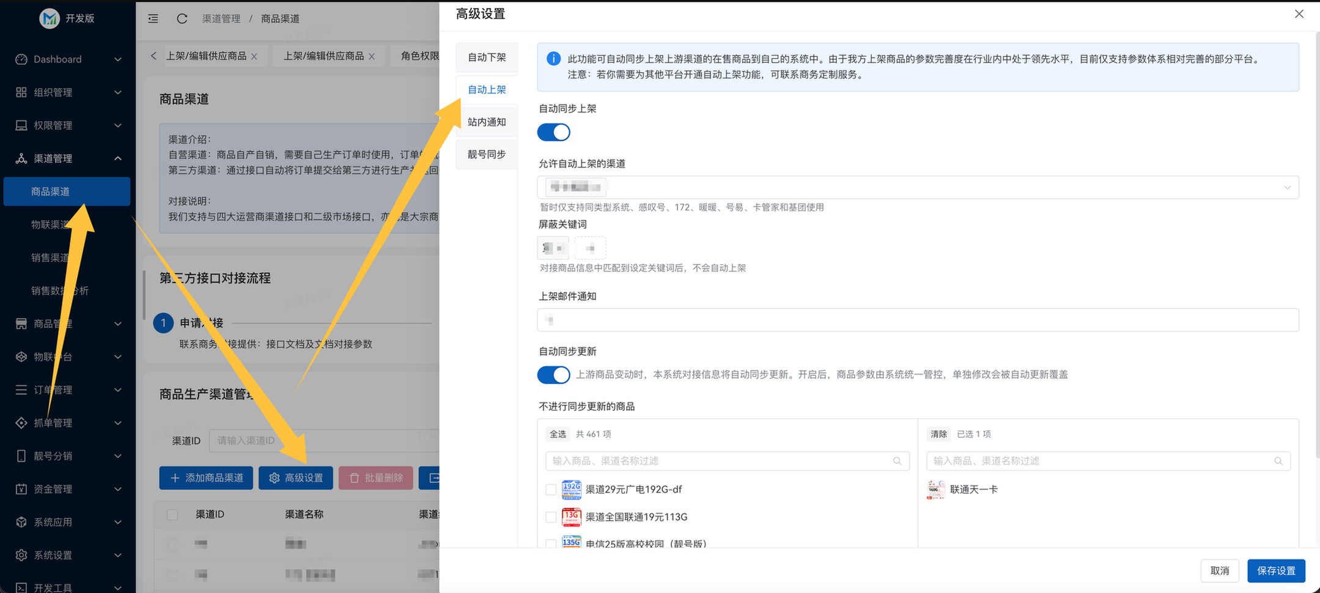
Task: Click the blue info icon in notice banner
Action: pos(553,59)
